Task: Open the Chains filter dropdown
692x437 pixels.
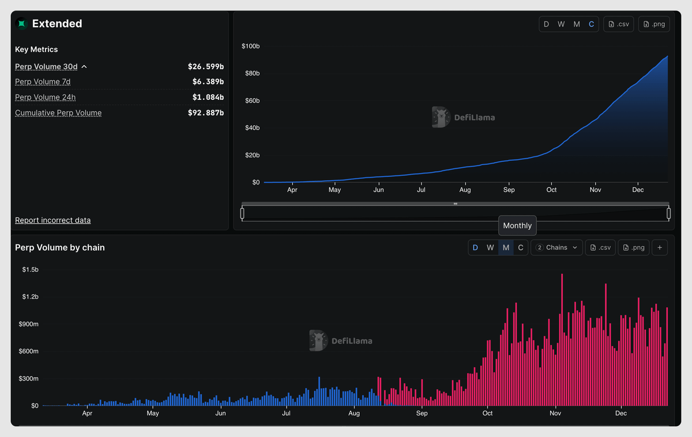Action: pyautogui.click(x=556, y=247)
